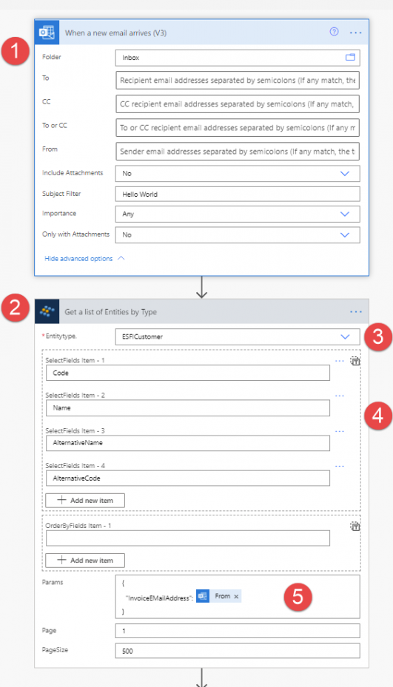Edit the PageSize 500 field
Viewport: 393px width, 687px height.
pos(238,651)
